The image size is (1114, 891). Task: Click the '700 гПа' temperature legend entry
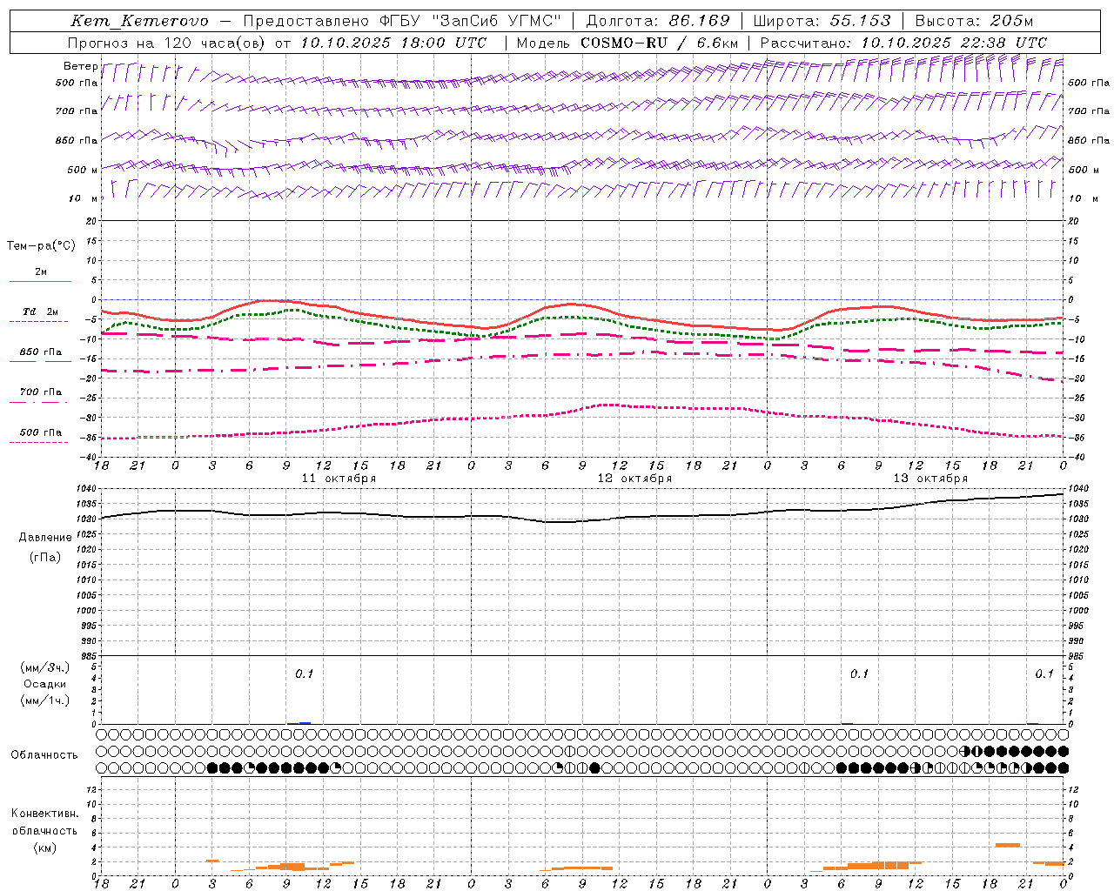tap(40, 392)
